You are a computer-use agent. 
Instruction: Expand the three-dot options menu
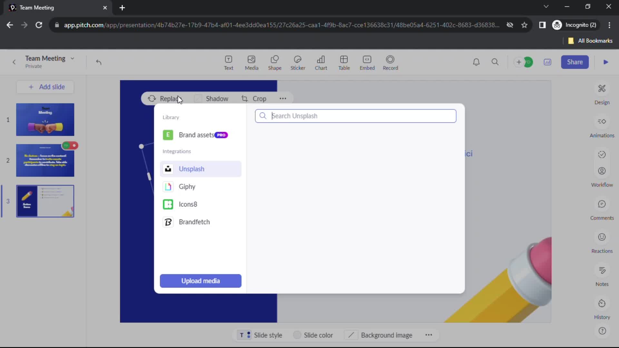[283, 99]
